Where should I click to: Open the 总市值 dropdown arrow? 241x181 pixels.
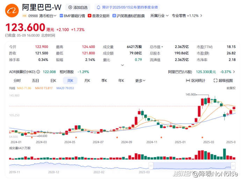tap(162, 47)
